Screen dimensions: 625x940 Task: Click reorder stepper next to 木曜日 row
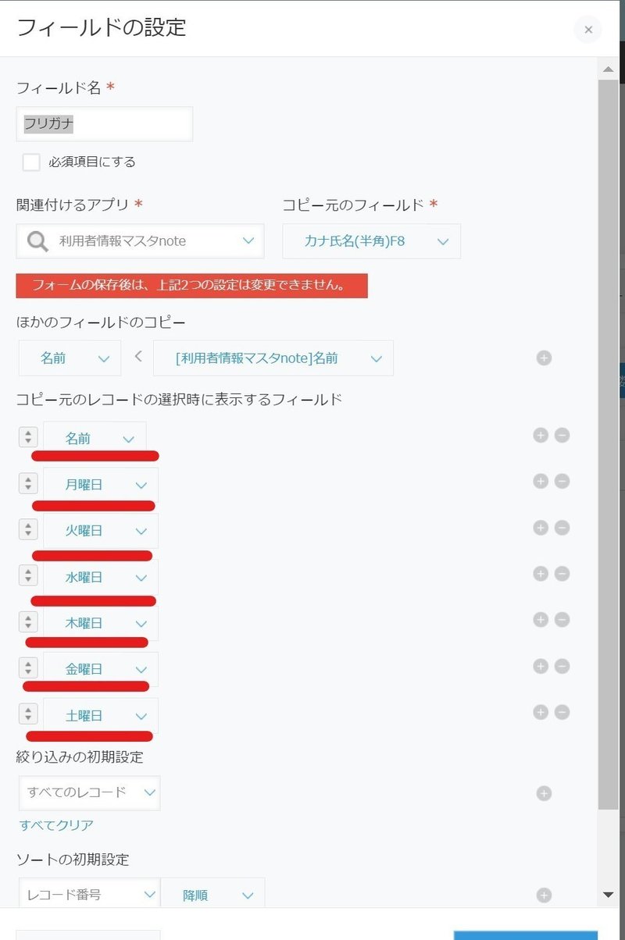point(28,622)
